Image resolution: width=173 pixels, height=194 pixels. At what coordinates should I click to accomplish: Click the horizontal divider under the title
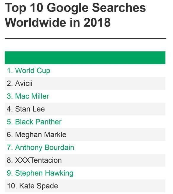click(85, 39)
